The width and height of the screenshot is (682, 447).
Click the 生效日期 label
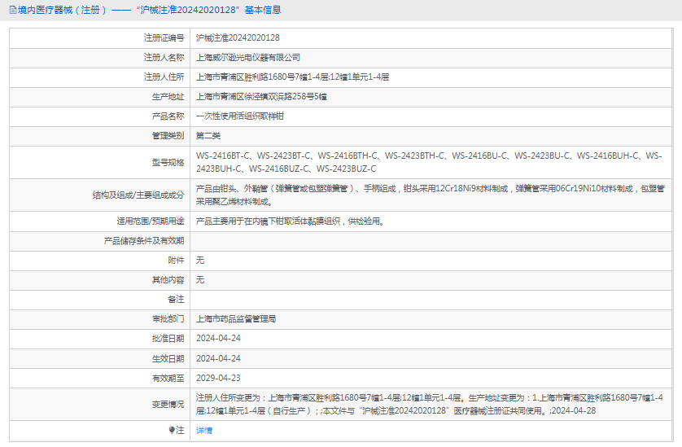coord(168,358)
